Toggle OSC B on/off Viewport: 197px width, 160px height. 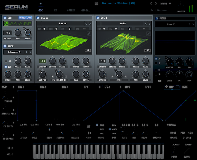pyautogui.click(x=98, y=18)
